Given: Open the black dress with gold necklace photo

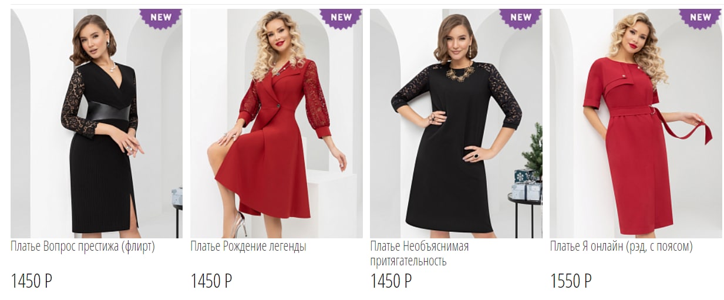Looking at the screenshot, I should click(x=456, y=123).
